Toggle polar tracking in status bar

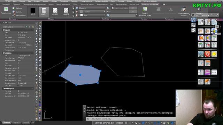(143, 123)
